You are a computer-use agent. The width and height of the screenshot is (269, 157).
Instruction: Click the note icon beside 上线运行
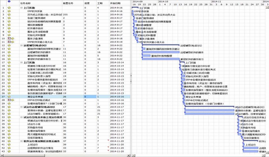tap(9, 144)
